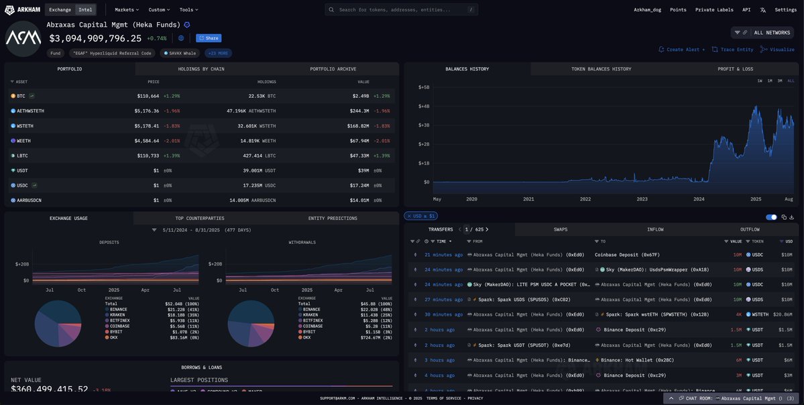Expand the +23 More tags

click(219, 54)
